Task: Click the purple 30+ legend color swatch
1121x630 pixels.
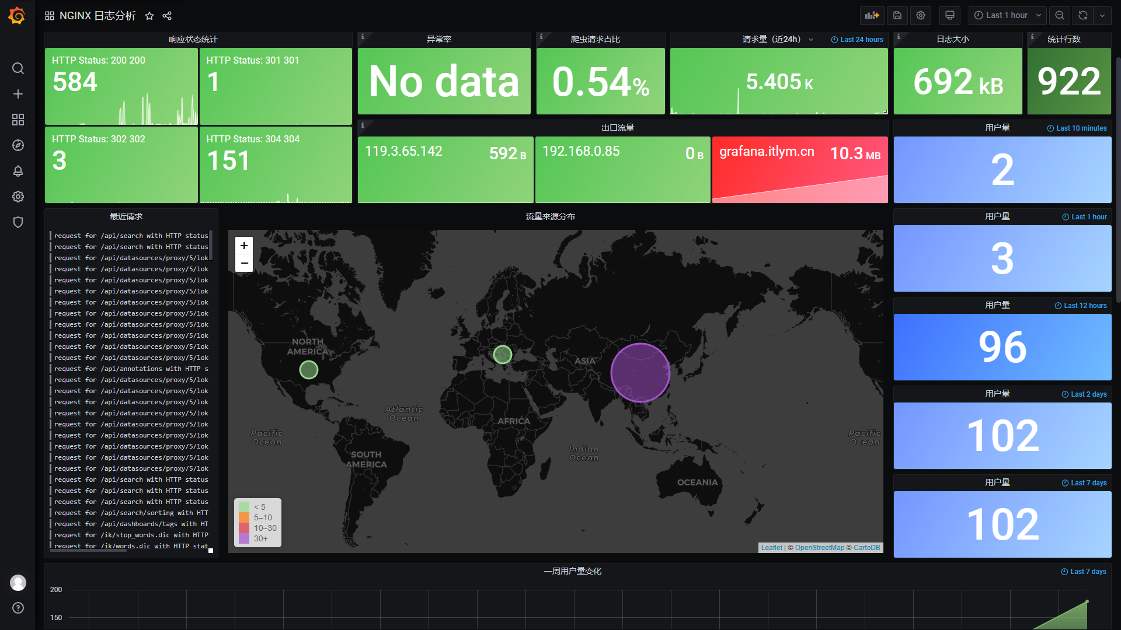Action: tap(244, 538)
